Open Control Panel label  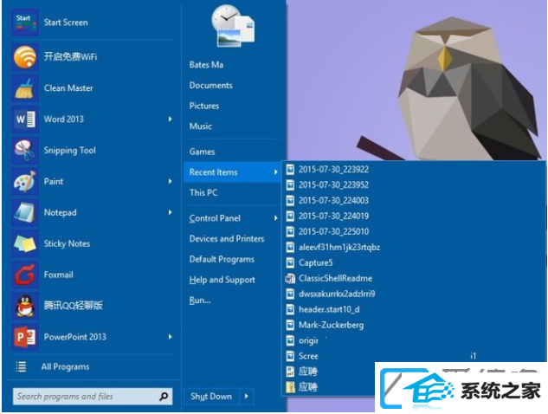point(215,218)
